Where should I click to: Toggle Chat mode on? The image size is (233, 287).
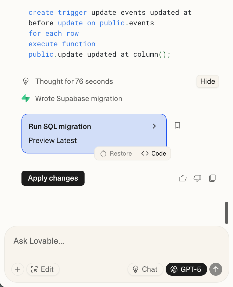145,269
